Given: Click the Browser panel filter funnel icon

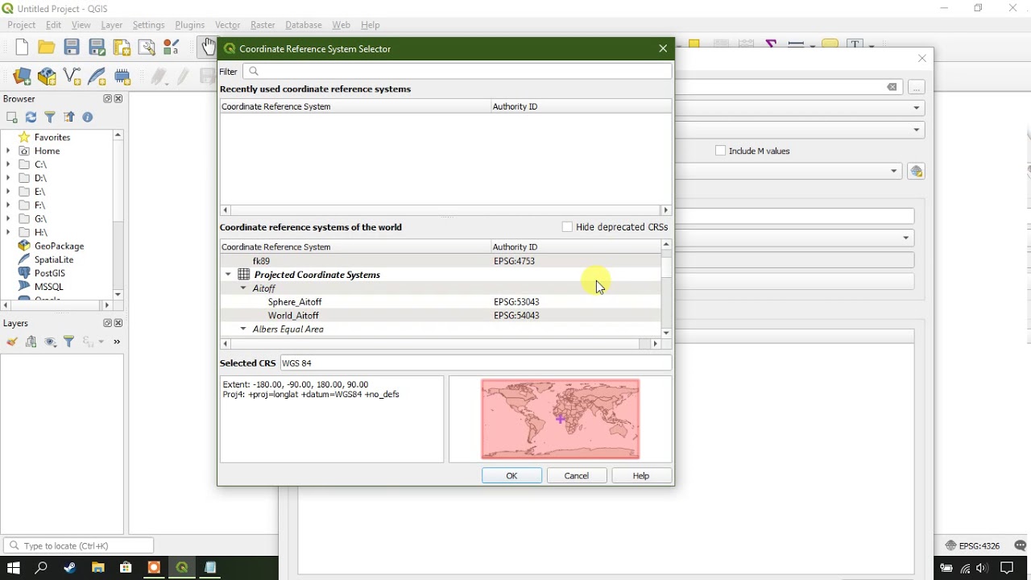Looking at the screenshot, I should coord(50,118).
